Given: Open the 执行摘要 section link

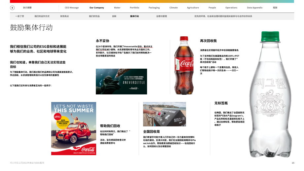Looking at the screenshot, I should (x=27, y=8).
